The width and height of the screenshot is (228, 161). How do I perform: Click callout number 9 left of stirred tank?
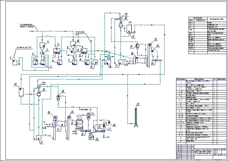69,59
